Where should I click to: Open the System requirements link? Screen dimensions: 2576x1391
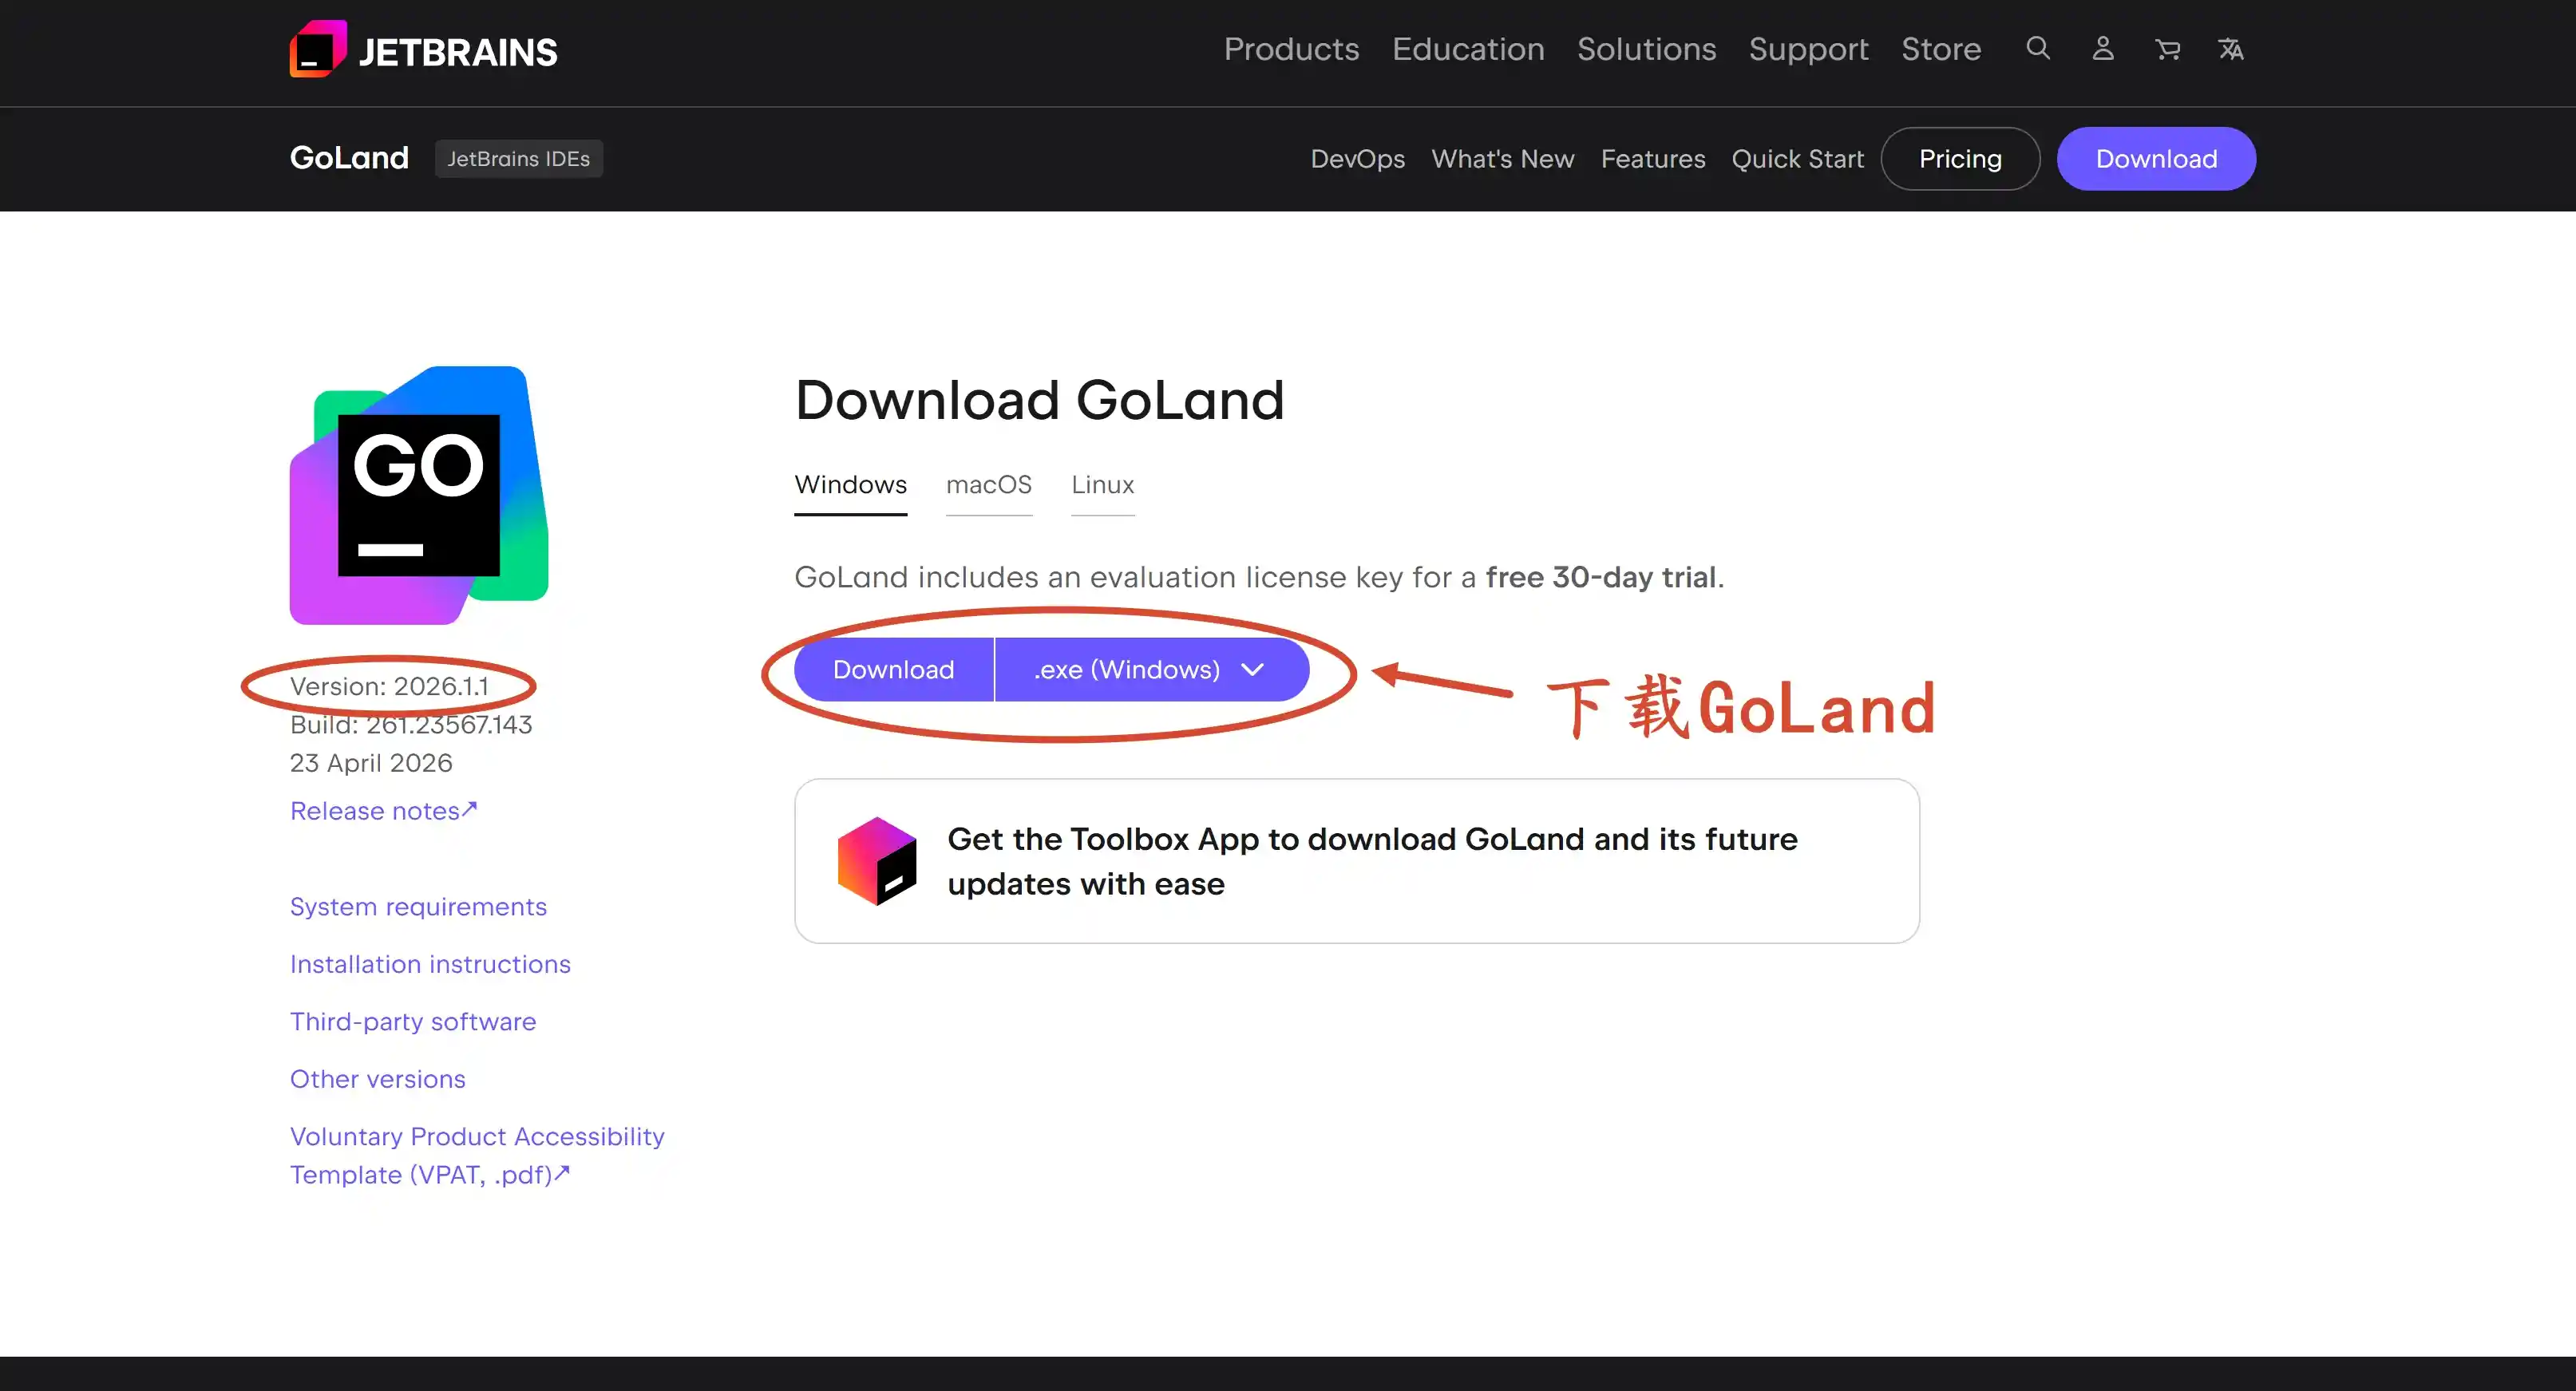pos(418,907)
